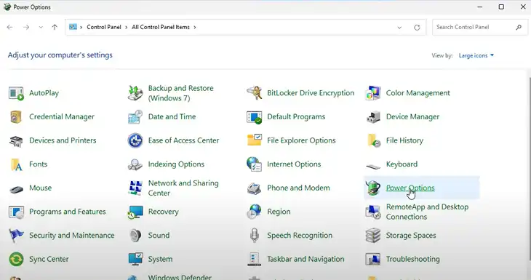Open Speech Recognition microphone icon

[254, 236]
